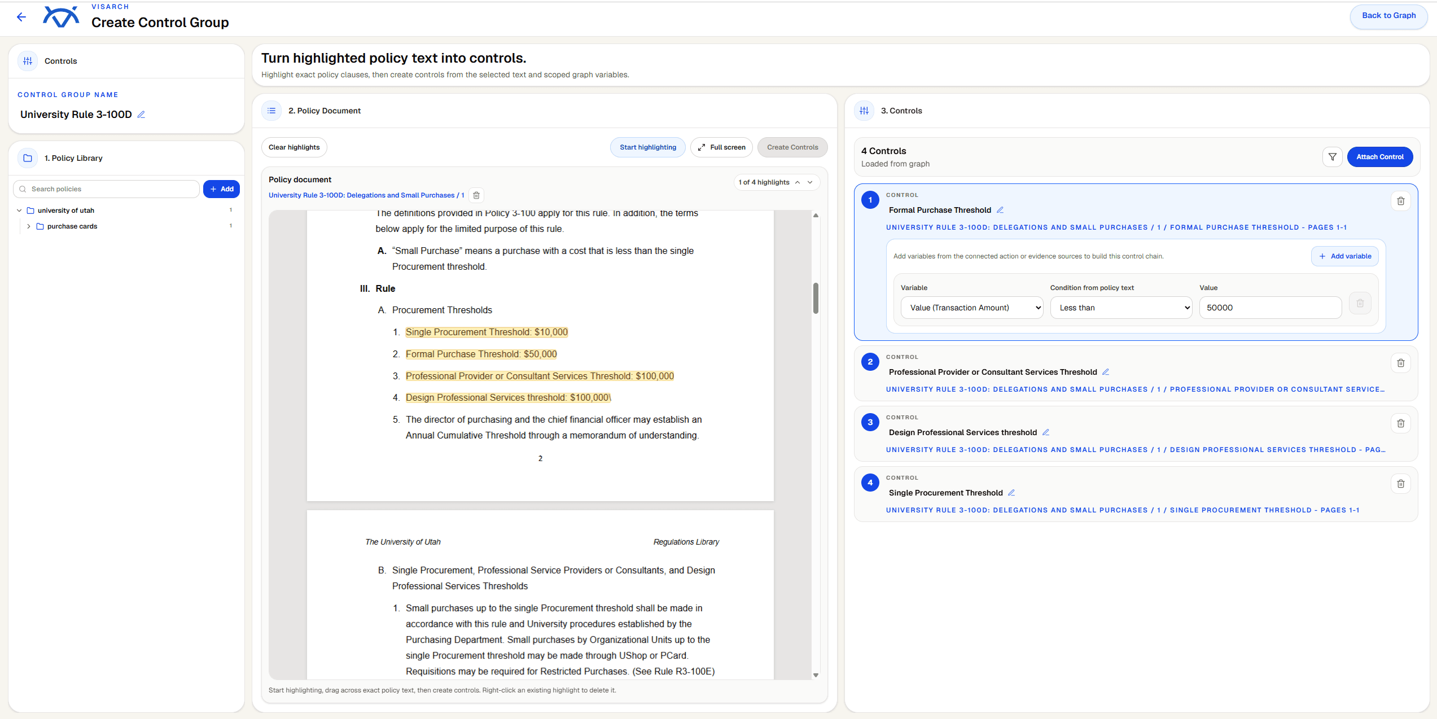Click the Policy Document list icon
The width and height of the screenshot is (1437, 719).
[x=271, y=111]
